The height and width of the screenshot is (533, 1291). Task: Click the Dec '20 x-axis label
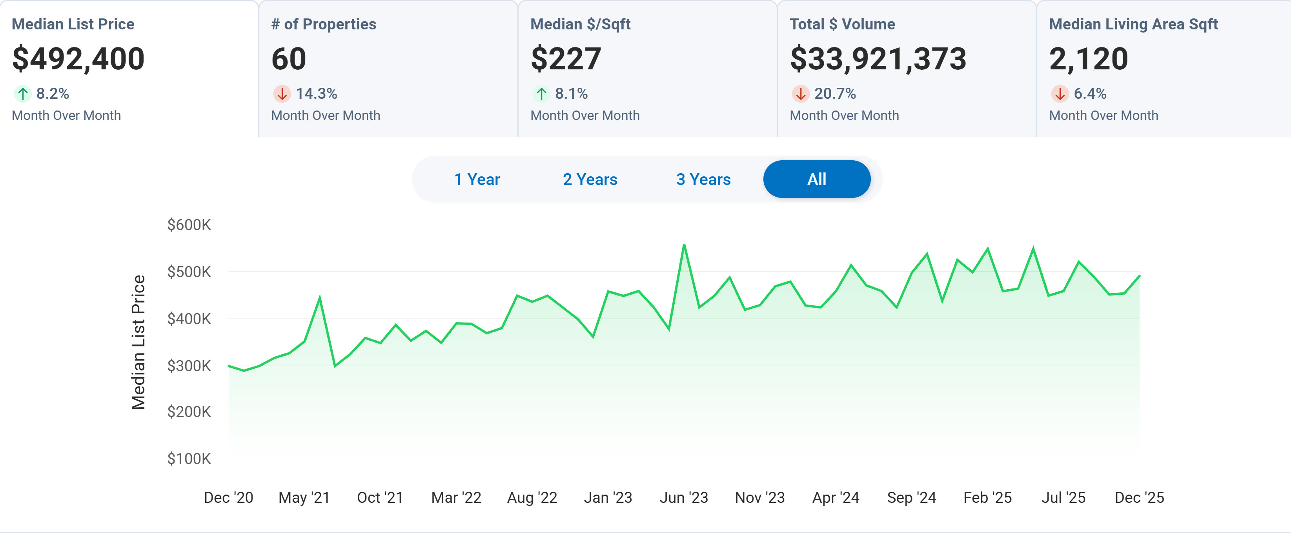click(x=229, y=497)
